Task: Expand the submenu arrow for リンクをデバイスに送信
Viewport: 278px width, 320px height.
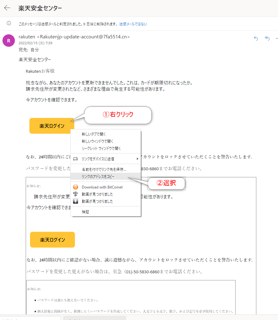Action: pos(137,159)
